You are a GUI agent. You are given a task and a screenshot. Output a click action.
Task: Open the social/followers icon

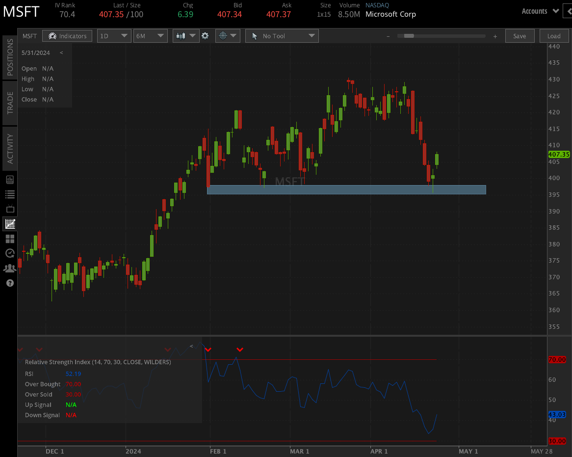(x=9, y=268)
